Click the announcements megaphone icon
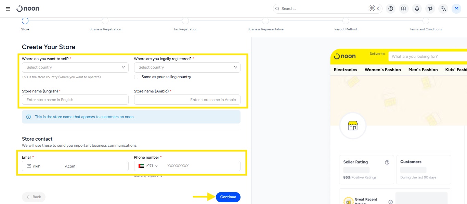 point(430,9)
